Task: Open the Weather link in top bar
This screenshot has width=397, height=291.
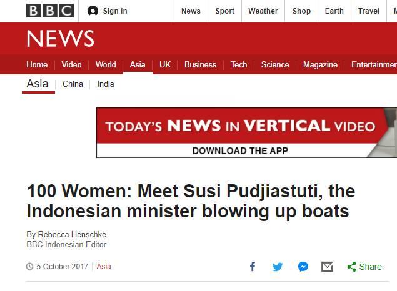Action: coord(263,11)
